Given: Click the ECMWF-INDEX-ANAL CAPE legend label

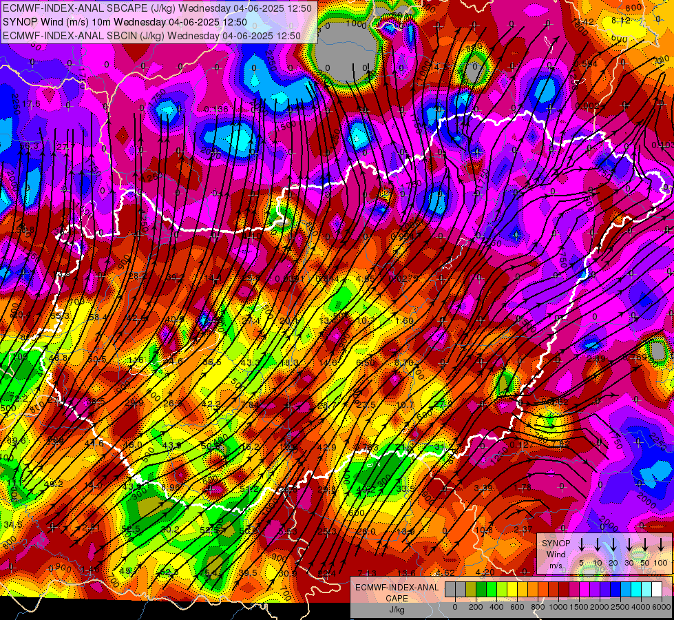Looking at the screenshot, I should (397, 593).
